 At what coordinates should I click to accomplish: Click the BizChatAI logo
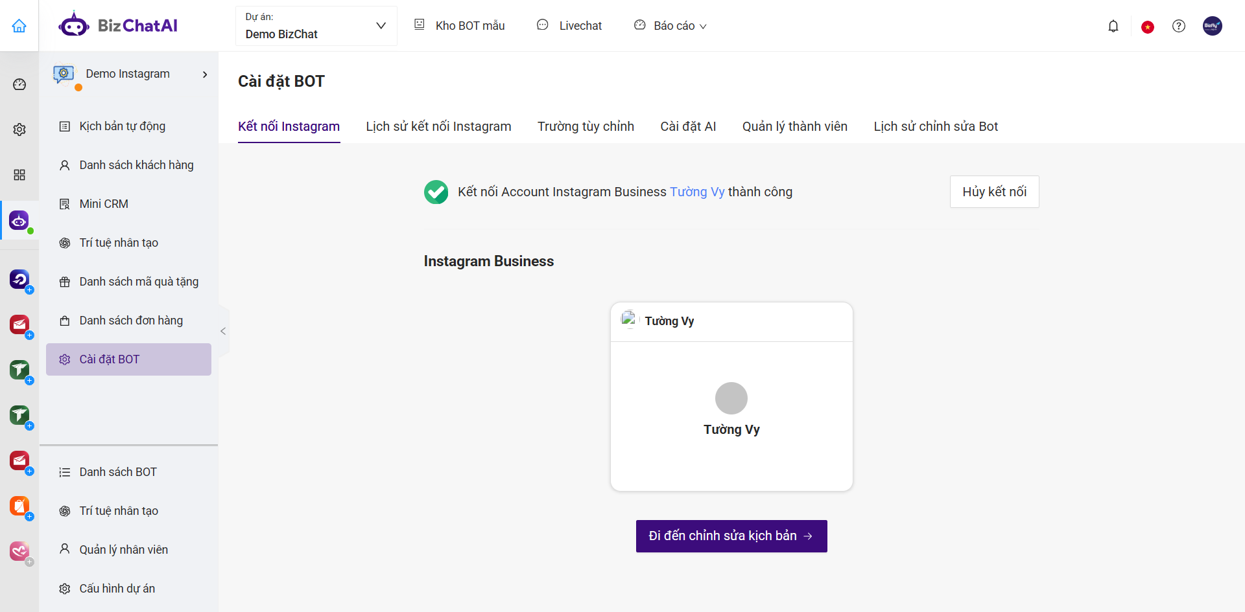click(118, 25)
